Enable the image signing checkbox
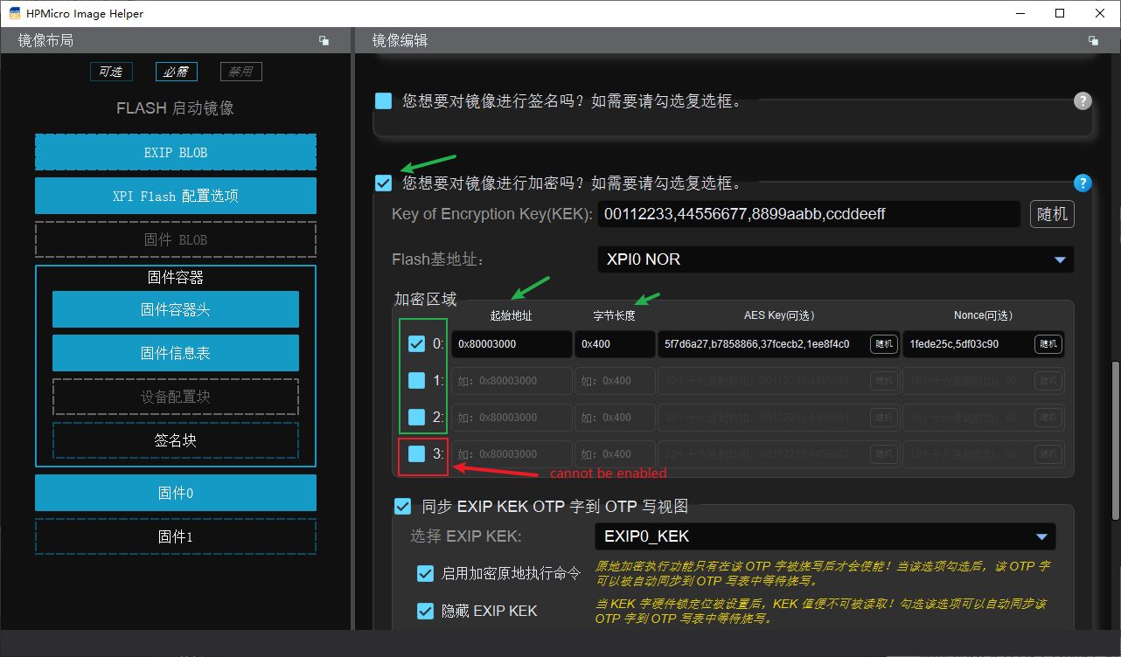The image size is (1121, 657). (383, 100)
